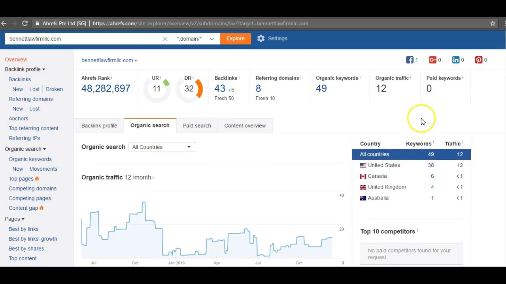506x284 pixels.
Task: Open Best by shares link
Action: pos(26,249)
